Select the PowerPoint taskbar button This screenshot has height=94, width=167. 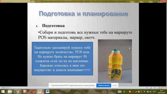(x=40, y=92)
